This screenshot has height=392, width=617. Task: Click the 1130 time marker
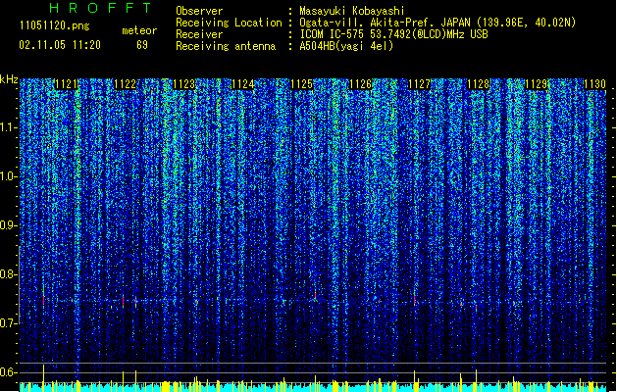pyautogui.click(x=594, y=84)
